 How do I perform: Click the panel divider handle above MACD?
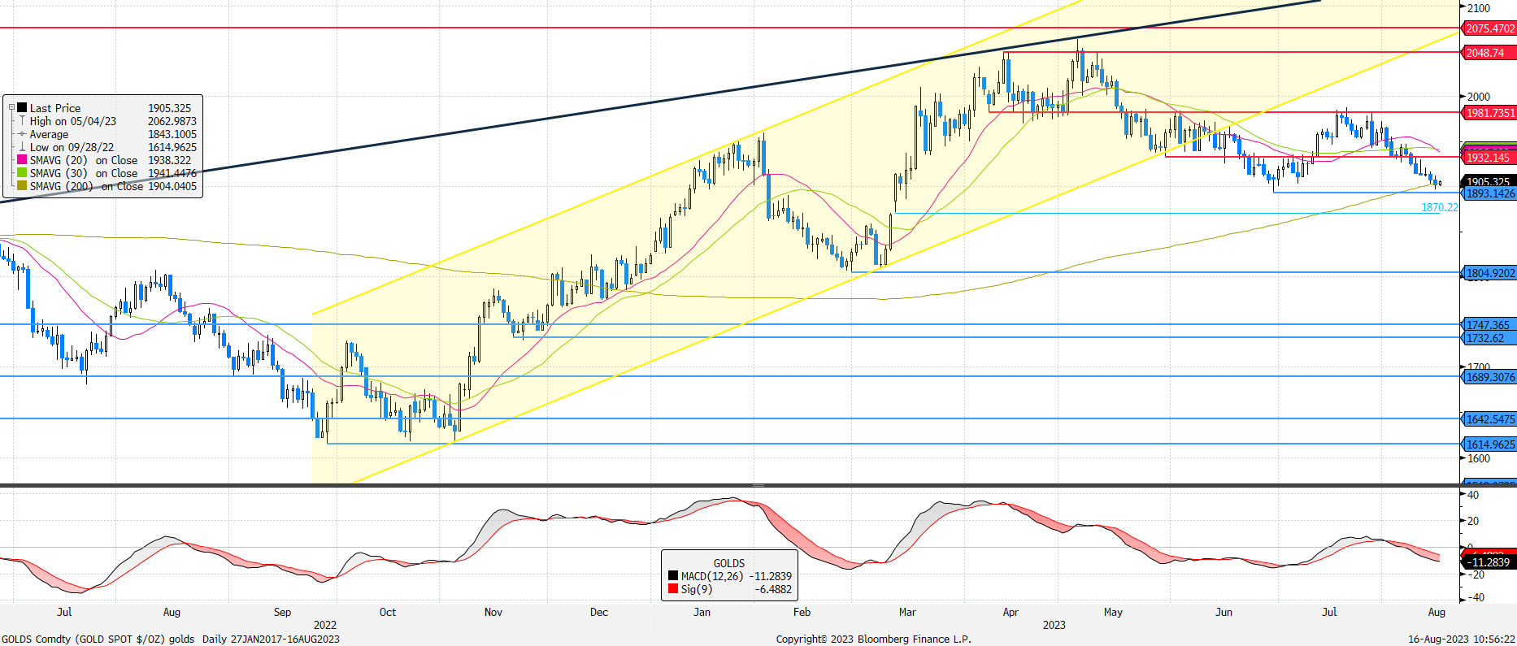tap(758, 485)
